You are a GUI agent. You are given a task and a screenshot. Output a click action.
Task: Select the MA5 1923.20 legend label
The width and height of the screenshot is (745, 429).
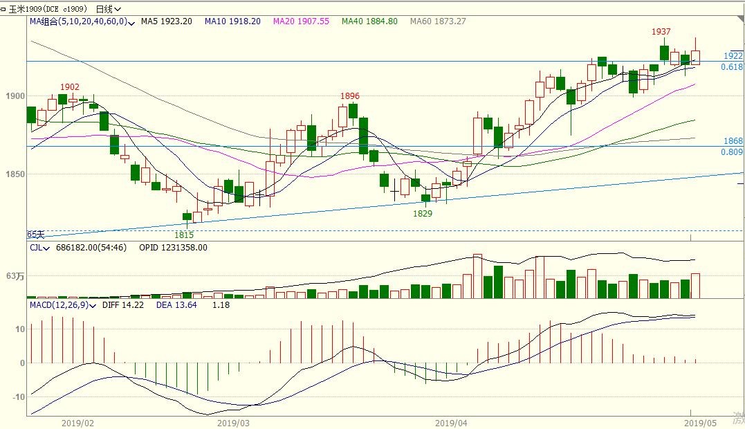coord(166,21)
